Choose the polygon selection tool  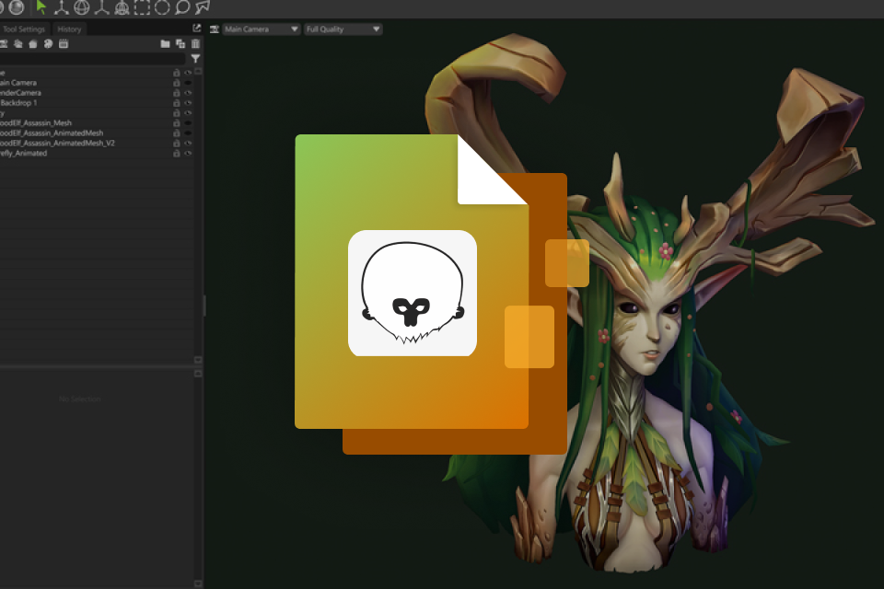(203, 7)
